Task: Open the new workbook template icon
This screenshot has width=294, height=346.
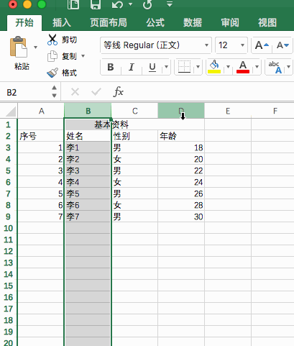Action: pyautogui.click(x=73, y=4)
